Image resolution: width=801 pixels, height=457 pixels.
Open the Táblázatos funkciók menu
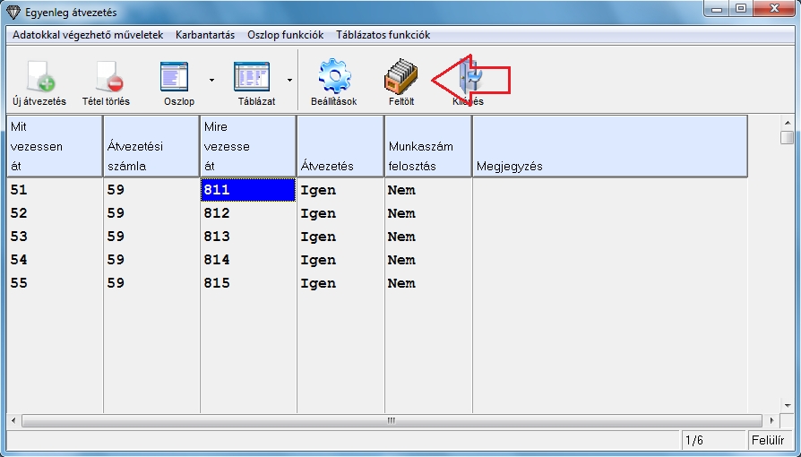pyautogui.click(x=383, y=35)
